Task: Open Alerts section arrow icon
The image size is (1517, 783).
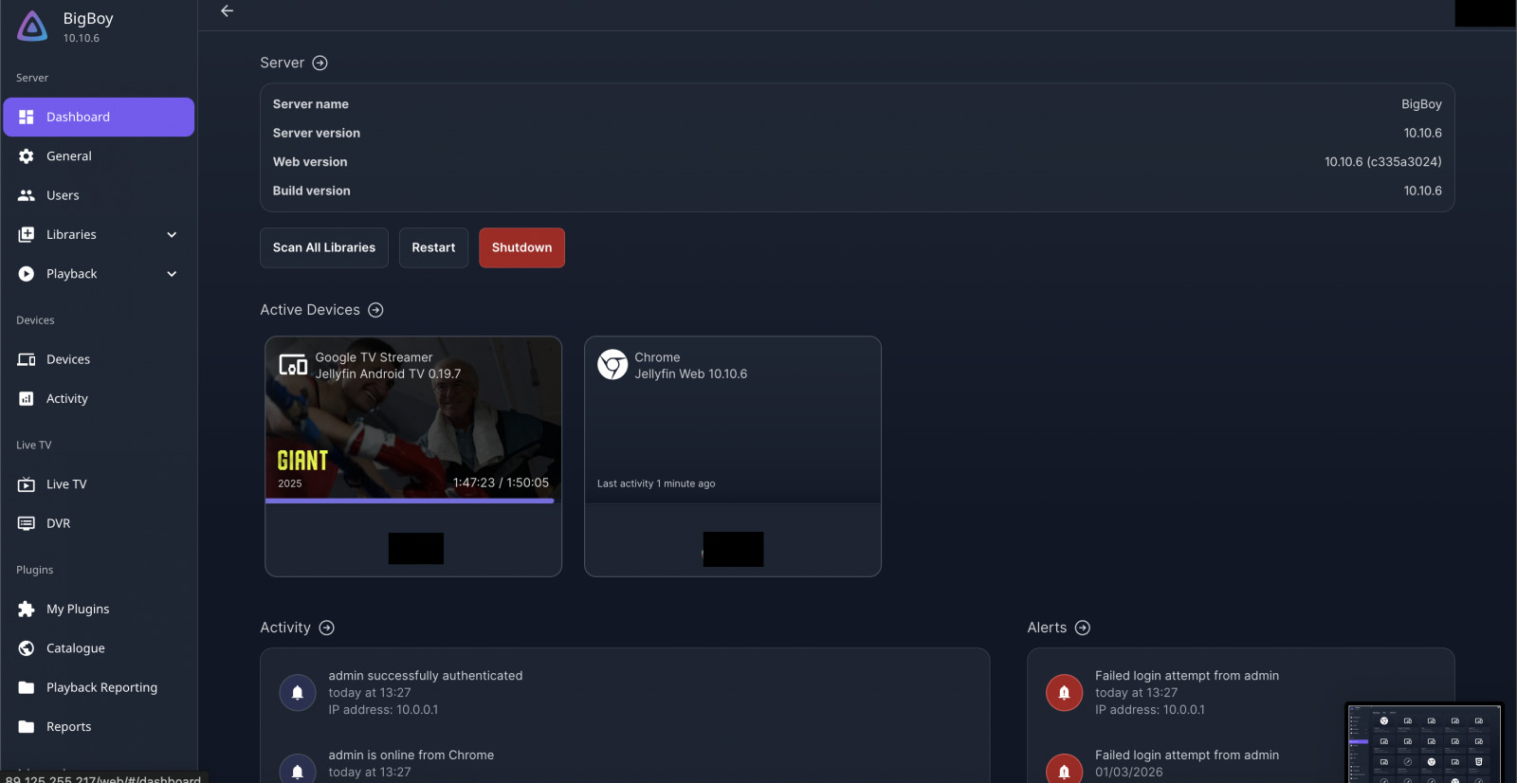Action: click(x=1083, y=628)
